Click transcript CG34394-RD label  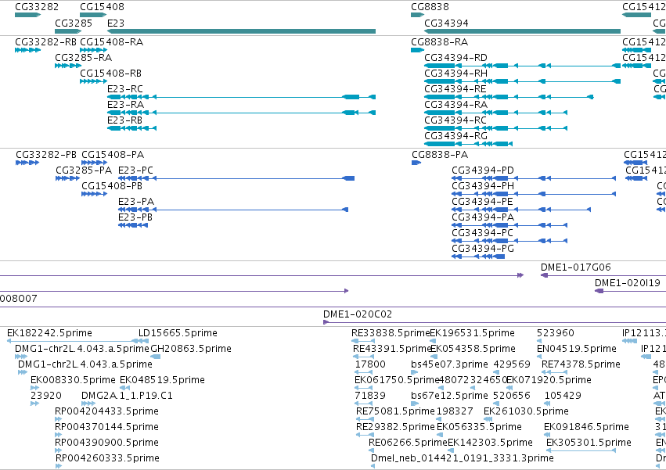pos(455,58)
